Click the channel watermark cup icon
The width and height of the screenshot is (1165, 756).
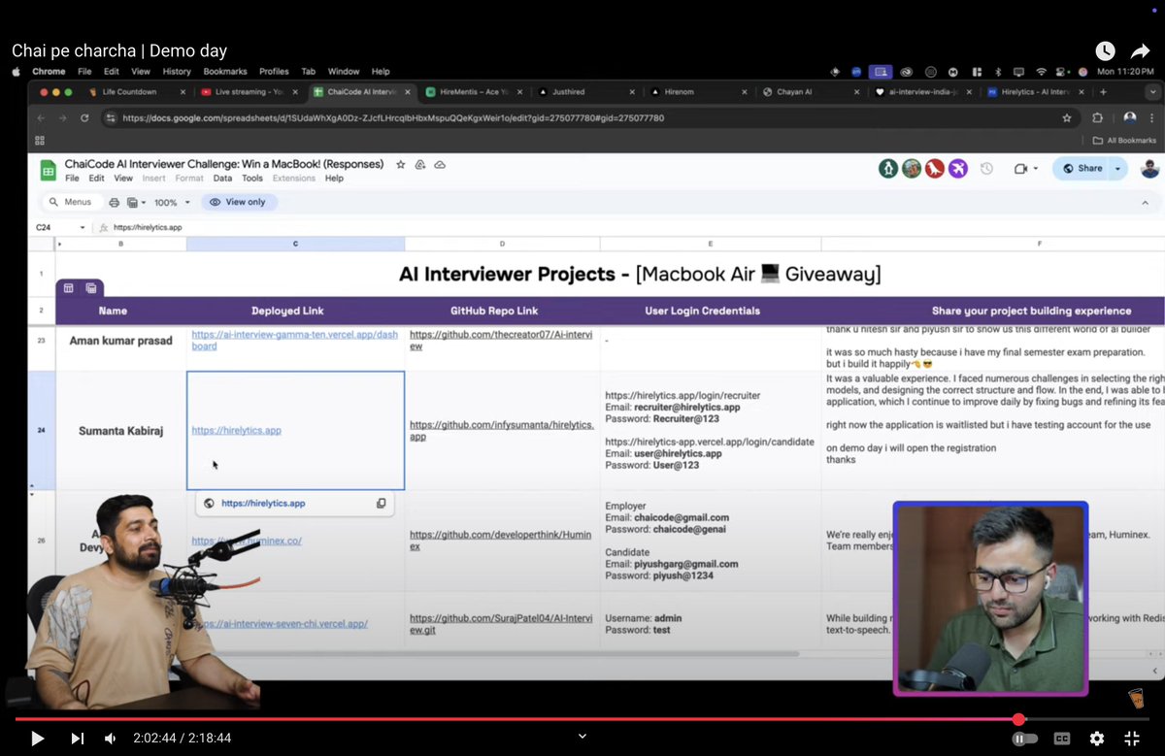click(x=1135, y=699)
